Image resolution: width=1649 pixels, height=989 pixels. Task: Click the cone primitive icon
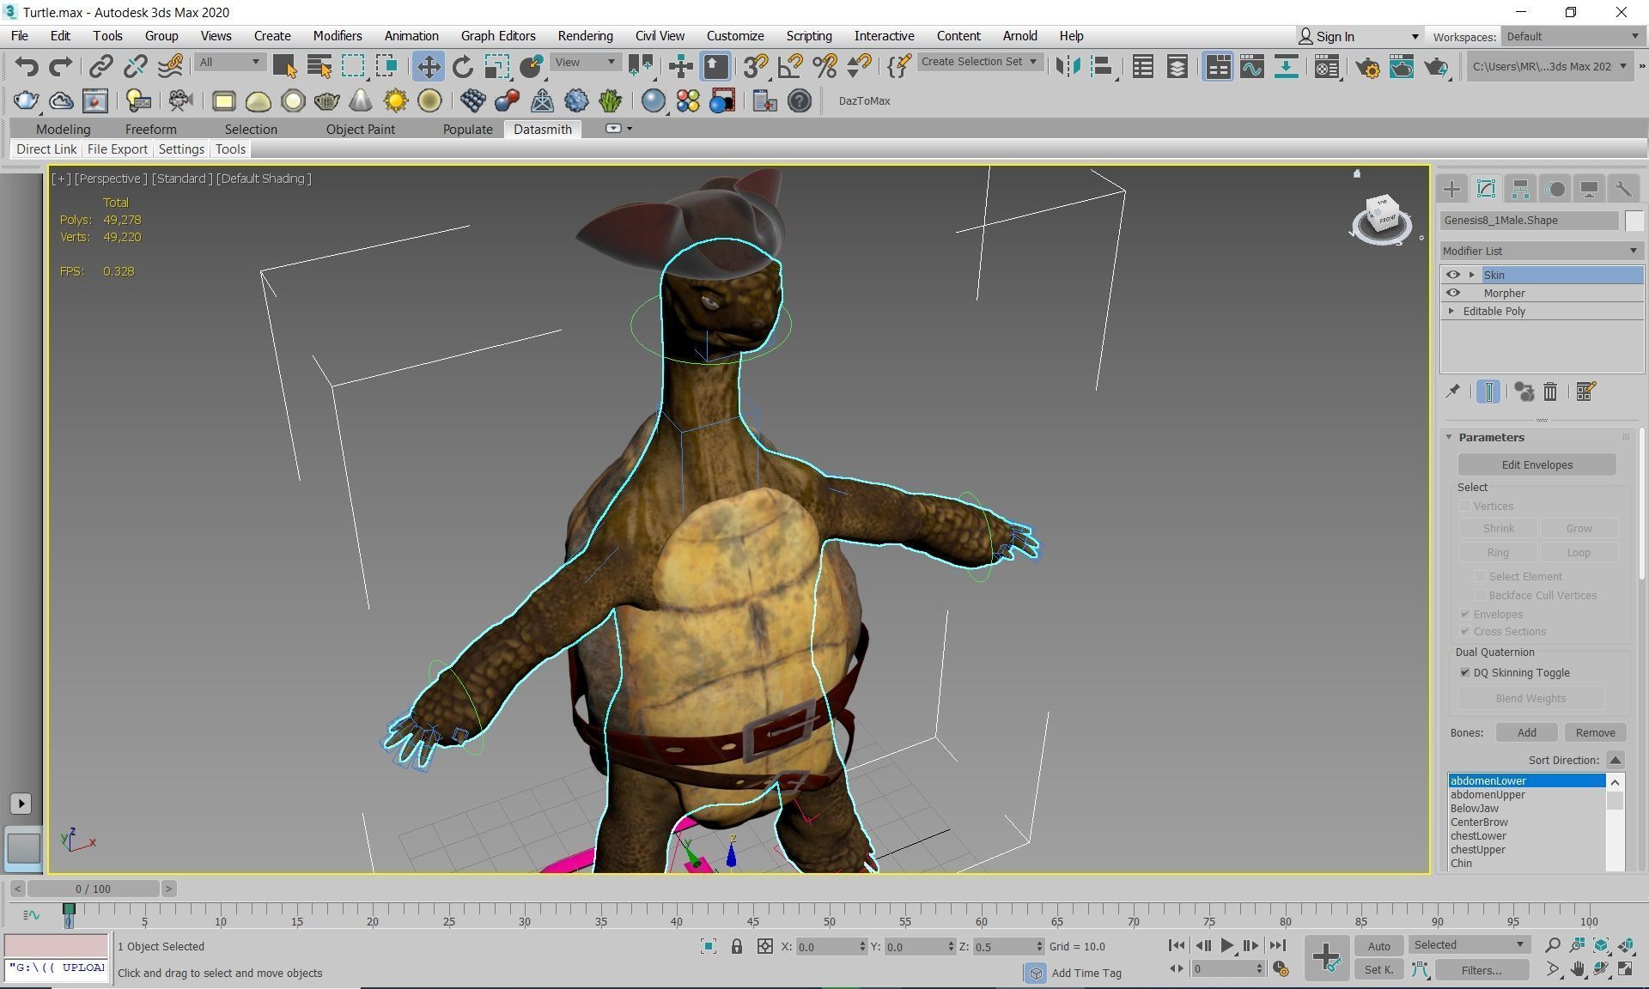pos(361,100)
